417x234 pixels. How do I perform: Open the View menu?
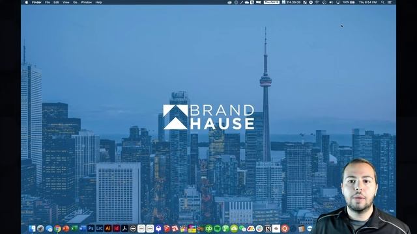[x=66, y=2]
